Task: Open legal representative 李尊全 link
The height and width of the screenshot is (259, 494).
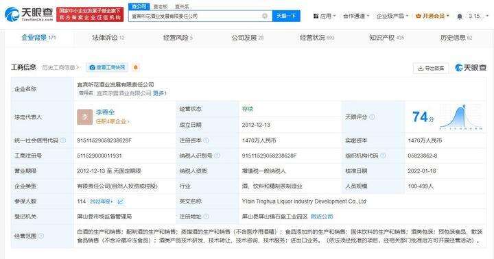Action: point(105,112)
